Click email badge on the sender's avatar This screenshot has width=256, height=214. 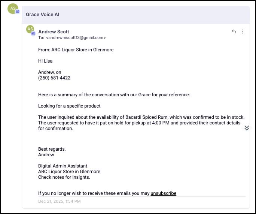(x=33, y=34)
